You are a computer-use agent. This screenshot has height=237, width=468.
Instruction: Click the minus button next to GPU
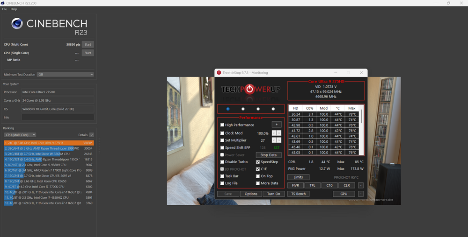361,194
